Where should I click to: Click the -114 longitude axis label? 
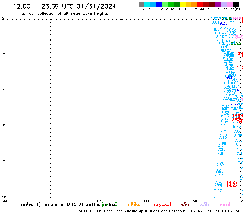98,201
